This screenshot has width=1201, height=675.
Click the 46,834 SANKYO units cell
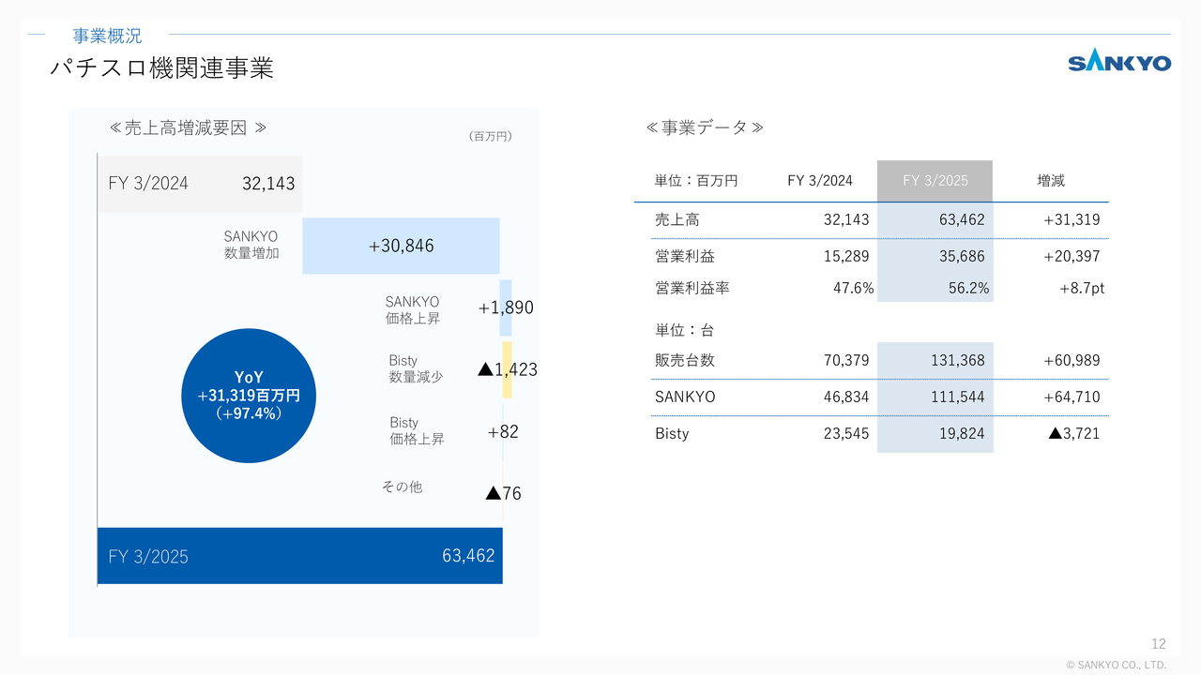pyautogui.click(x=846, y=397)
